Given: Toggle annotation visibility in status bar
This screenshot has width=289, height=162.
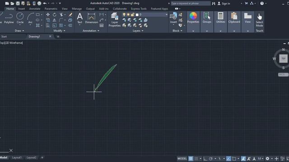Looking at the screenshot, I should click(243, 158).
